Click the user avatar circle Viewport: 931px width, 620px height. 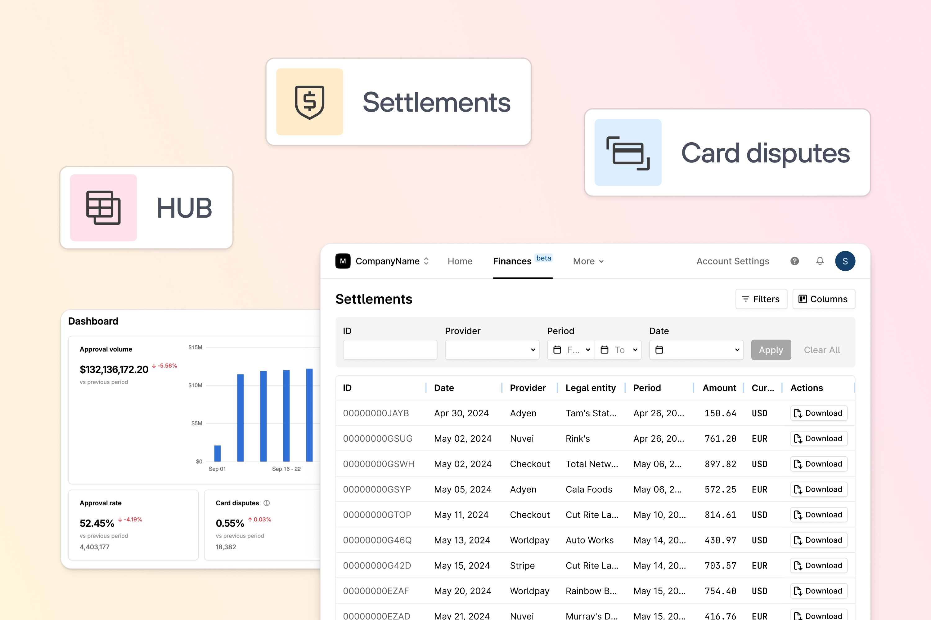(x=845, y=261)
